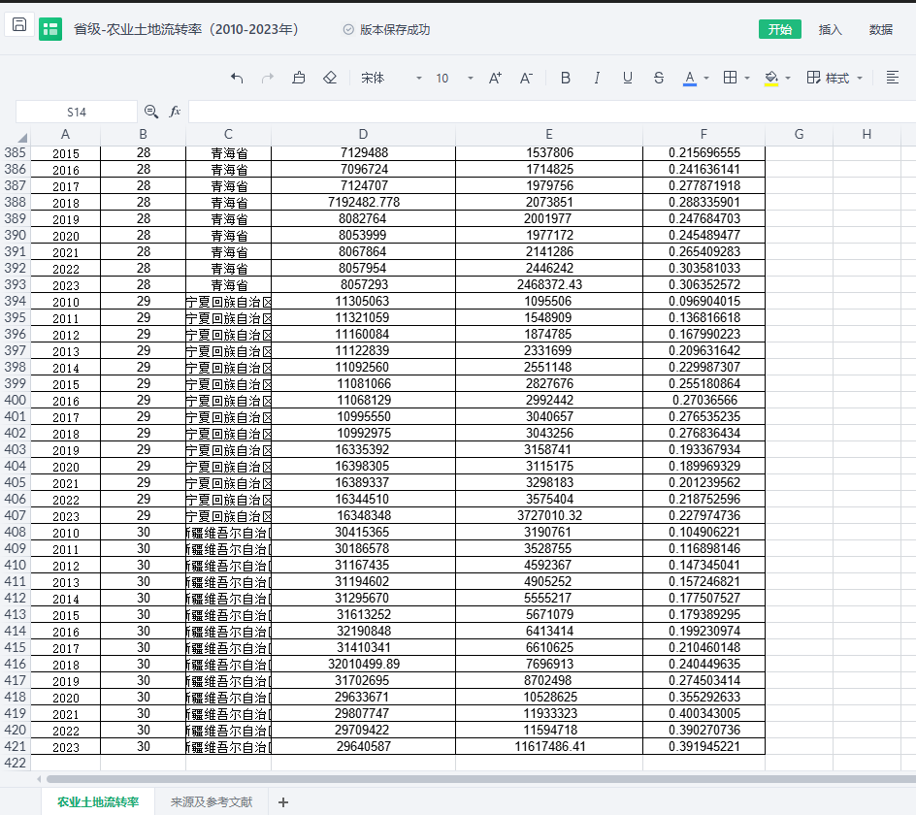
Task: Click the fx function icon
Action: 176,112
